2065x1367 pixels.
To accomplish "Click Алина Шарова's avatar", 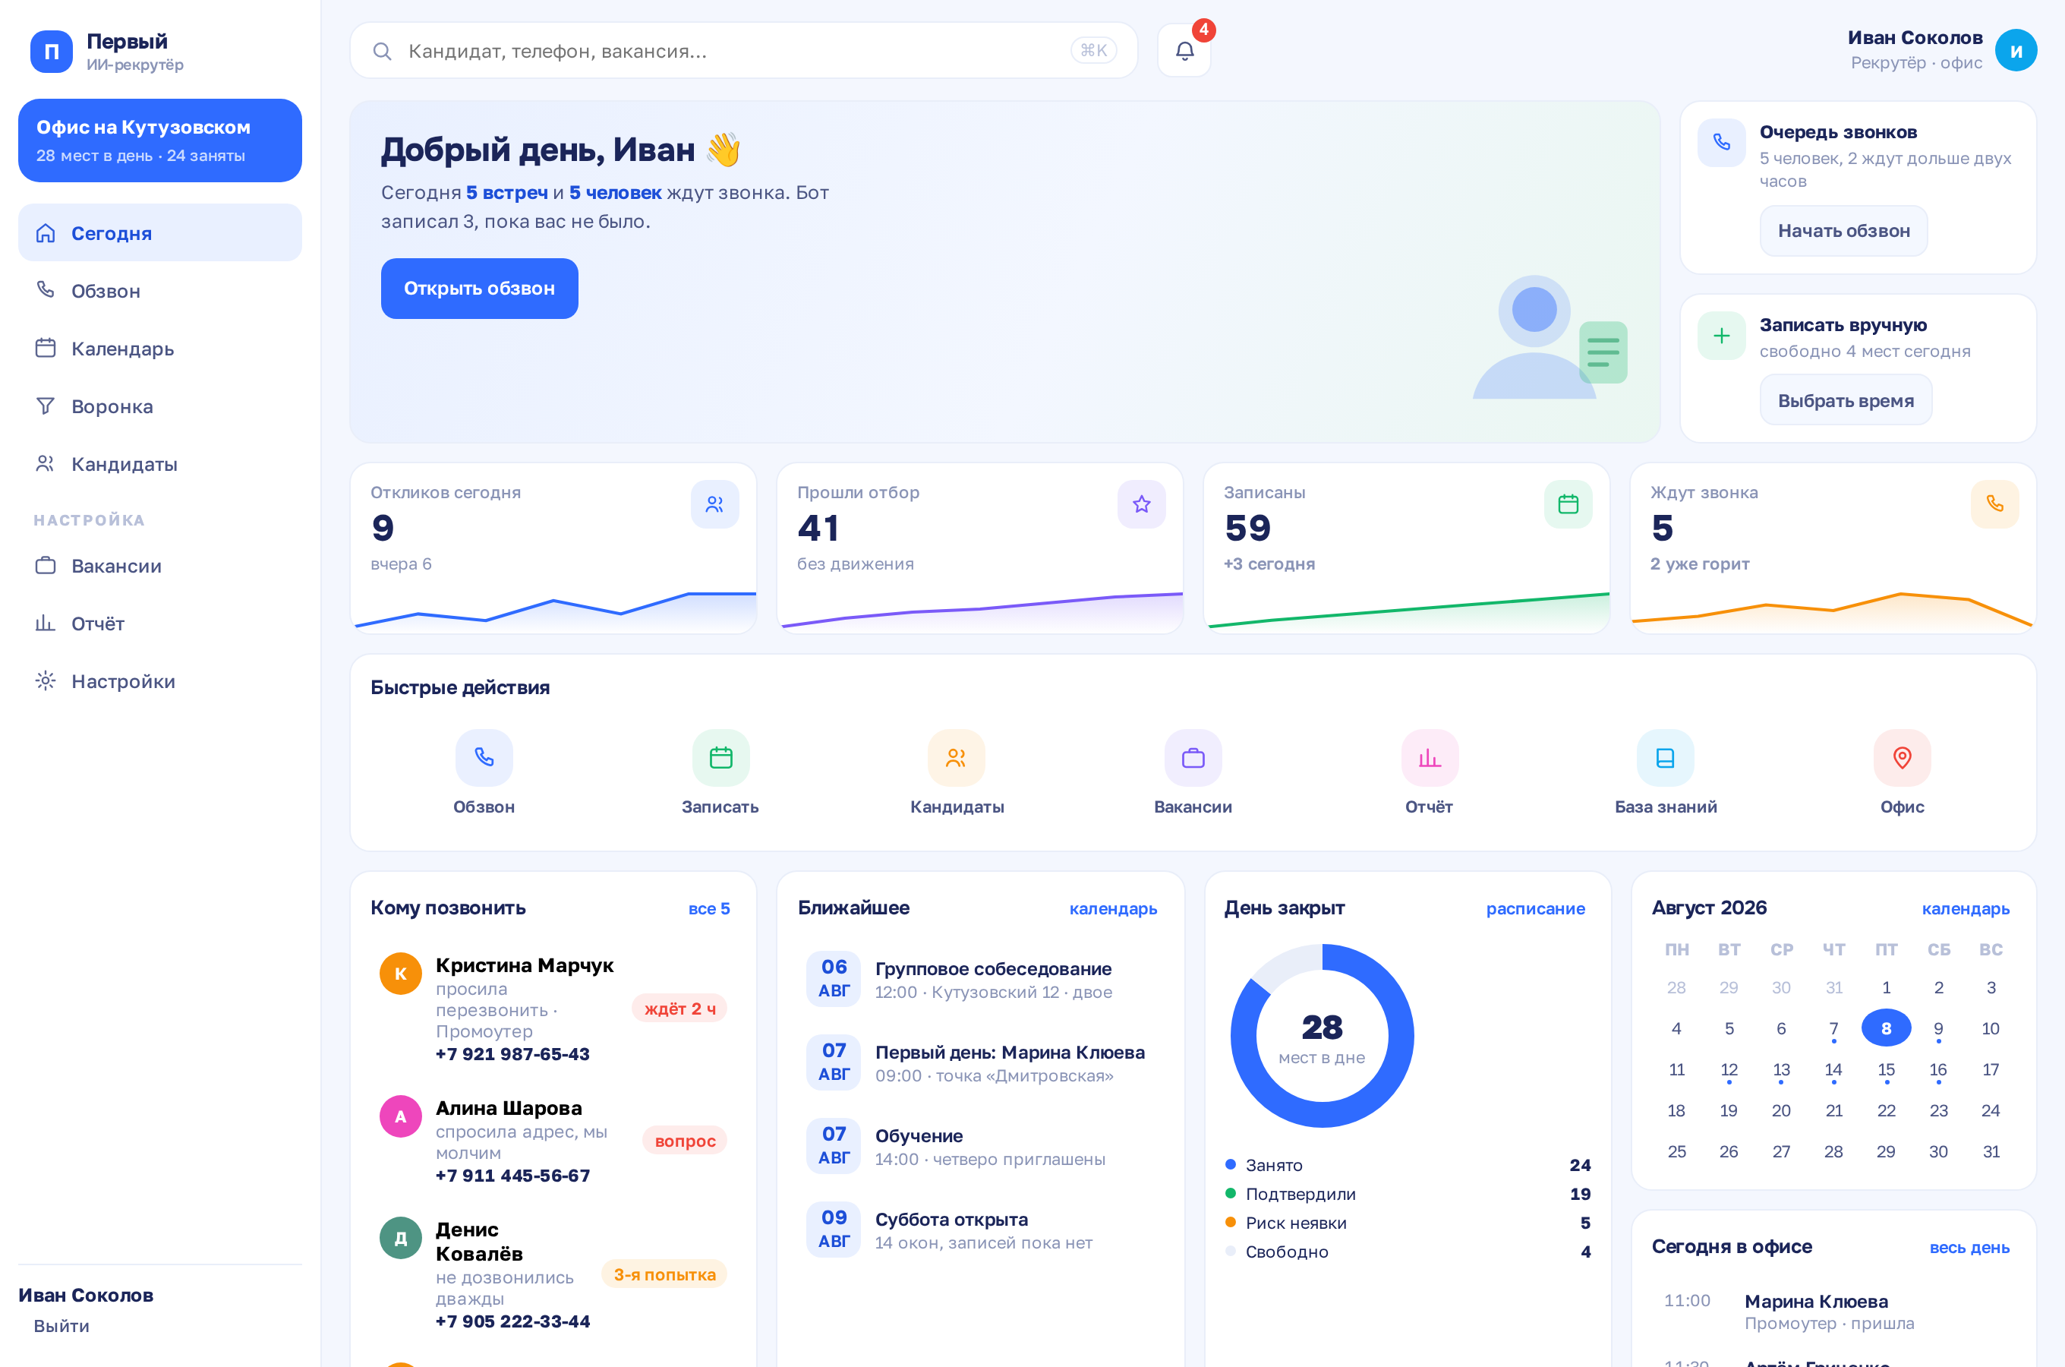I will (401, 1117).
